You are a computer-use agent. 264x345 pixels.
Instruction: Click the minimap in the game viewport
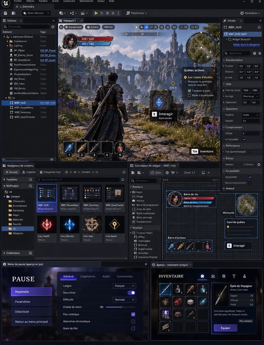[x=201, y=47]
